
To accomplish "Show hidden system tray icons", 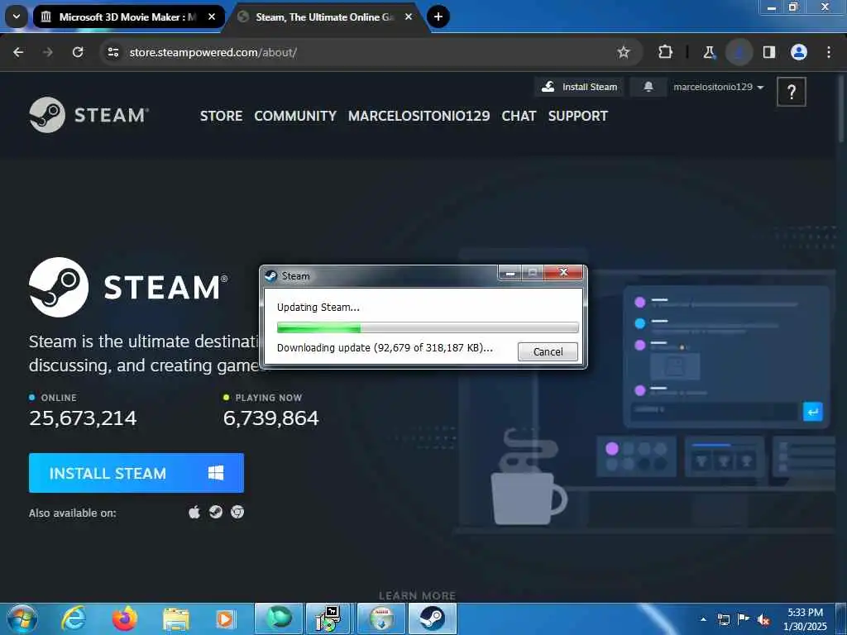I will [x=703, y=619].
